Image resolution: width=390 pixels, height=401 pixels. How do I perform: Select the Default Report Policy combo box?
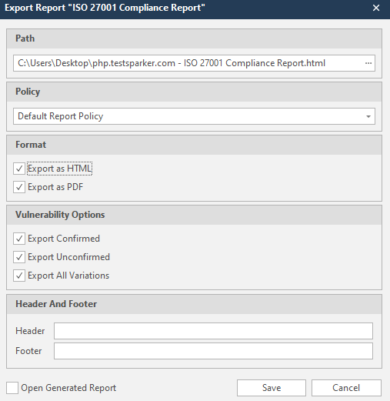[194, 116]
